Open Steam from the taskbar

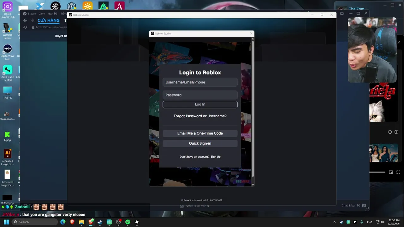point(100,222)
